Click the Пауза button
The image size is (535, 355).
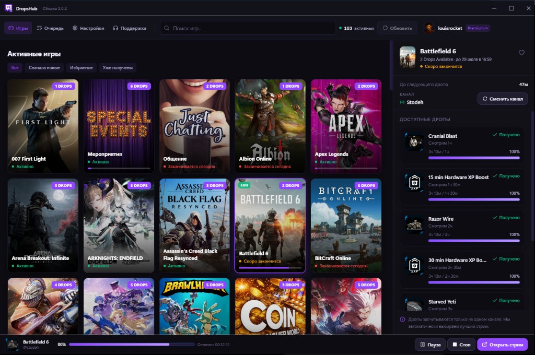click(x=431, y=345)
